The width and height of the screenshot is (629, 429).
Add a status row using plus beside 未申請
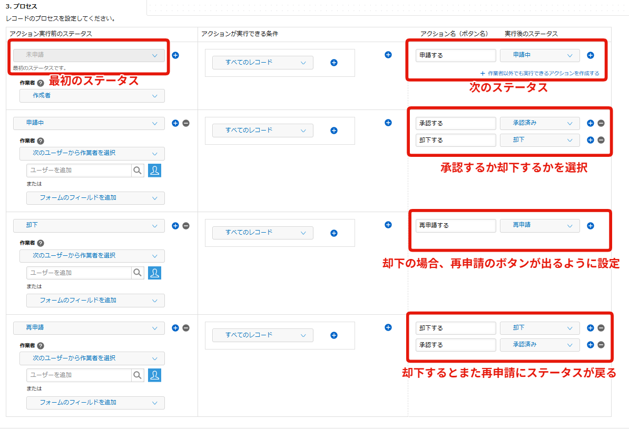click(175, 55)
